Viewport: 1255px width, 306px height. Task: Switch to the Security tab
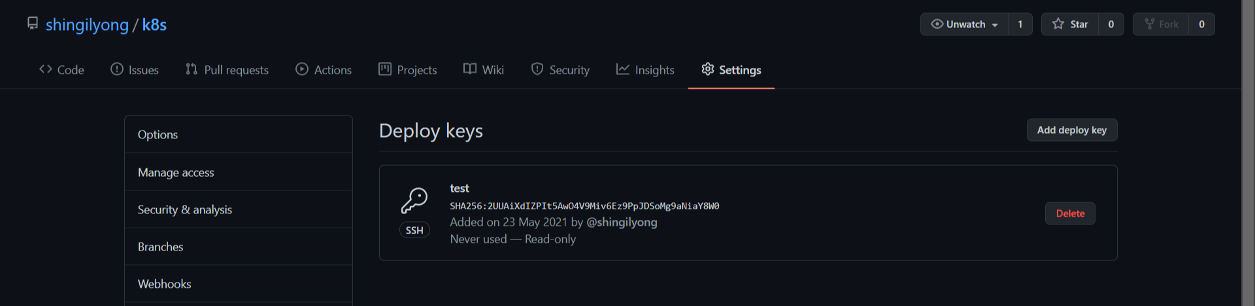[x=560, y=70]
